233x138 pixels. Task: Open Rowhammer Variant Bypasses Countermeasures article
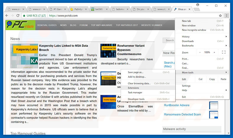coord(131,50)
